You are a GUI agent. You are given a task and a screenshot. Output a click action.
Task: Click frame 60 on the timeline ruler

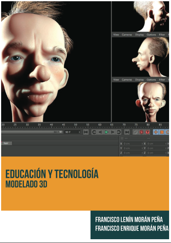(100, 125)
